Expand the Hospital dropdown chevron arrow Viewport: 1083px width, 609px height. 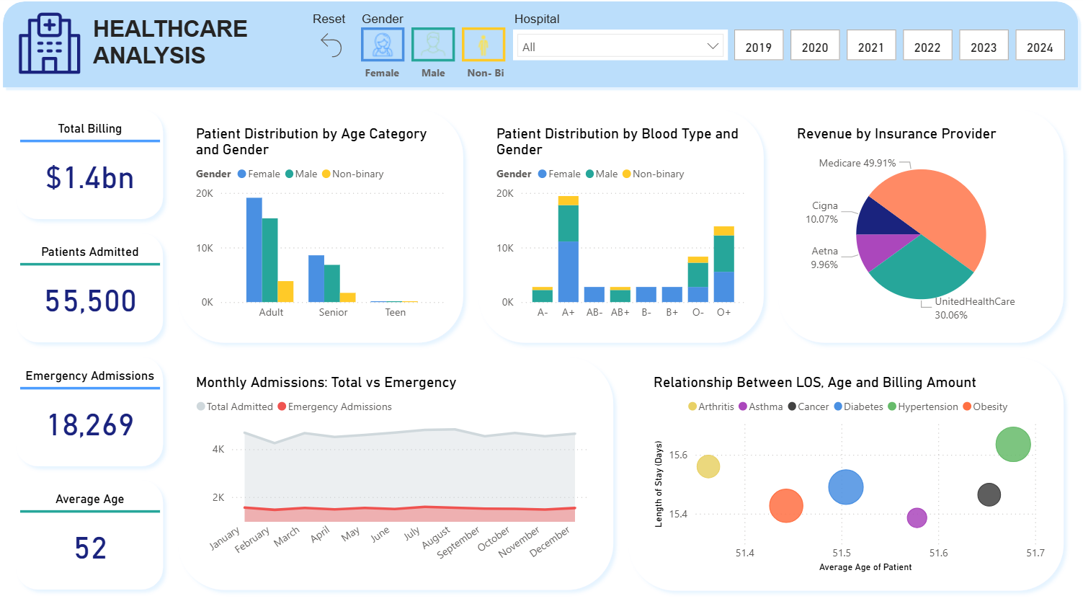tap(713, 47)
